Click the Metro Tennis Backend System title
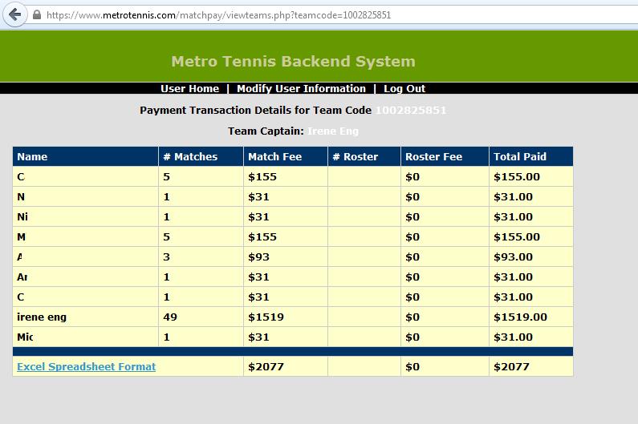Viewport: 638px width, 424px height. coord(293,61)
